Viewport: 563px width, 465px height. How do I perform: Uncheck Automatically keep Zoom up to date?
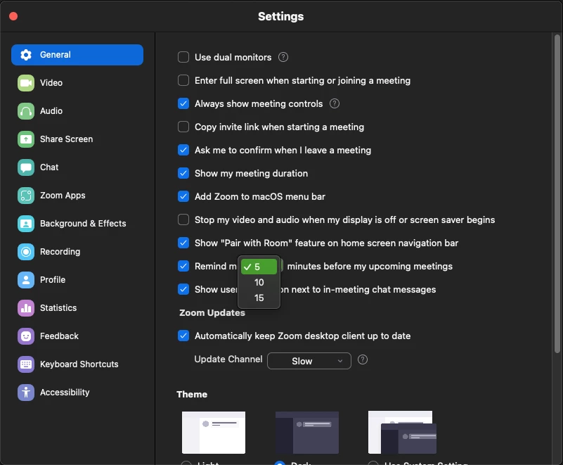183,336
